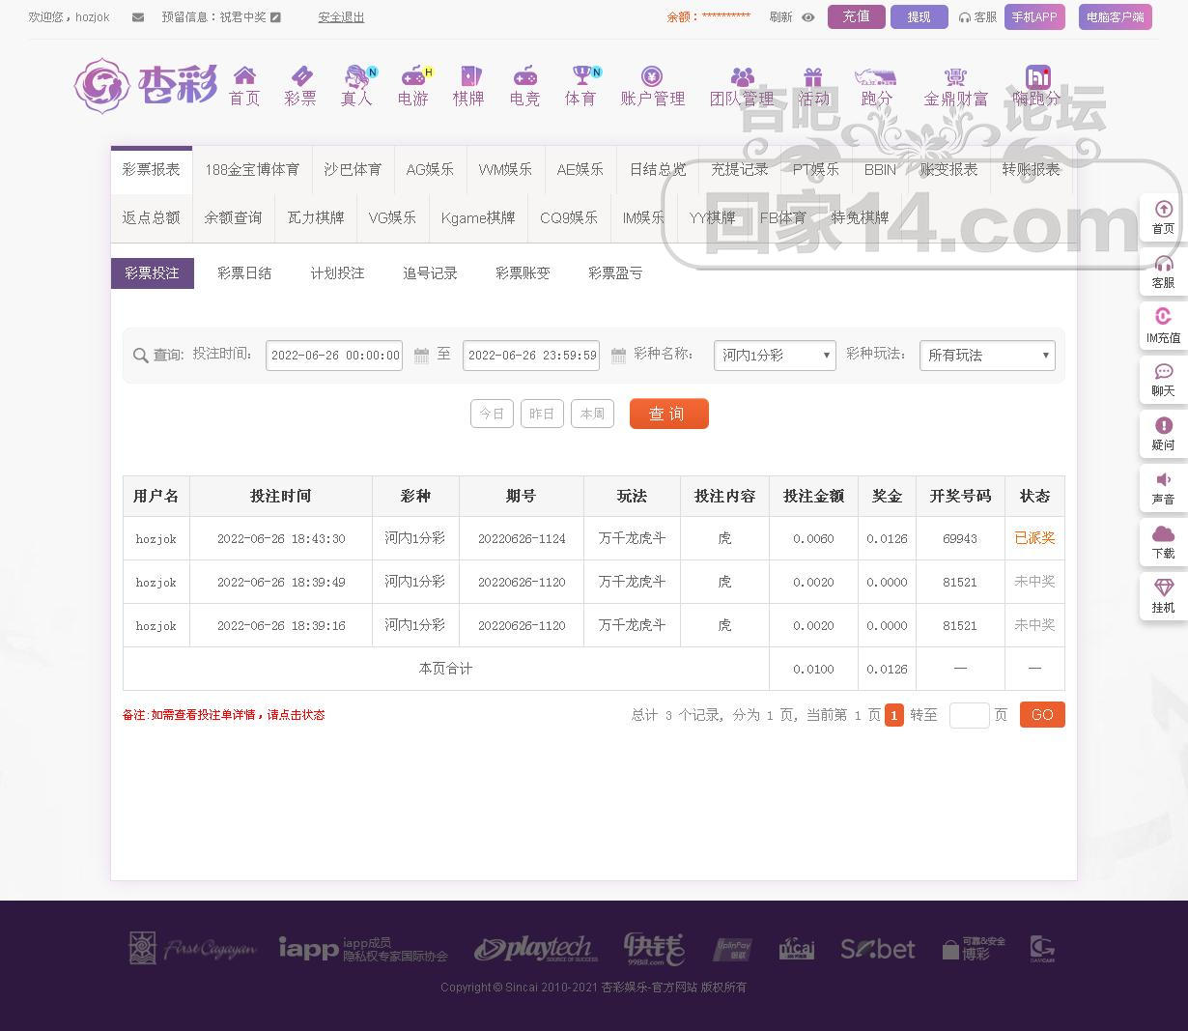Click end time field 2022-06-26 23:59:59
Image resolution: width=1188 pixels, height=1031 pixels.
(x=531, y=356)
